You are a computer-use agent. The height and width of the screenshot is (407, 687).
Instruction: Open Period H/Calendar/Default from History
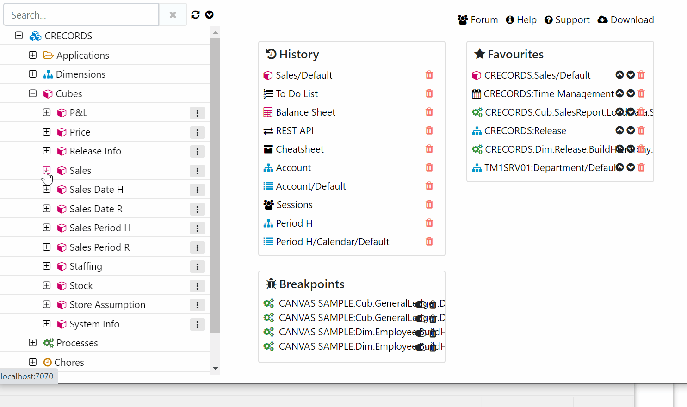coord(332,241)
